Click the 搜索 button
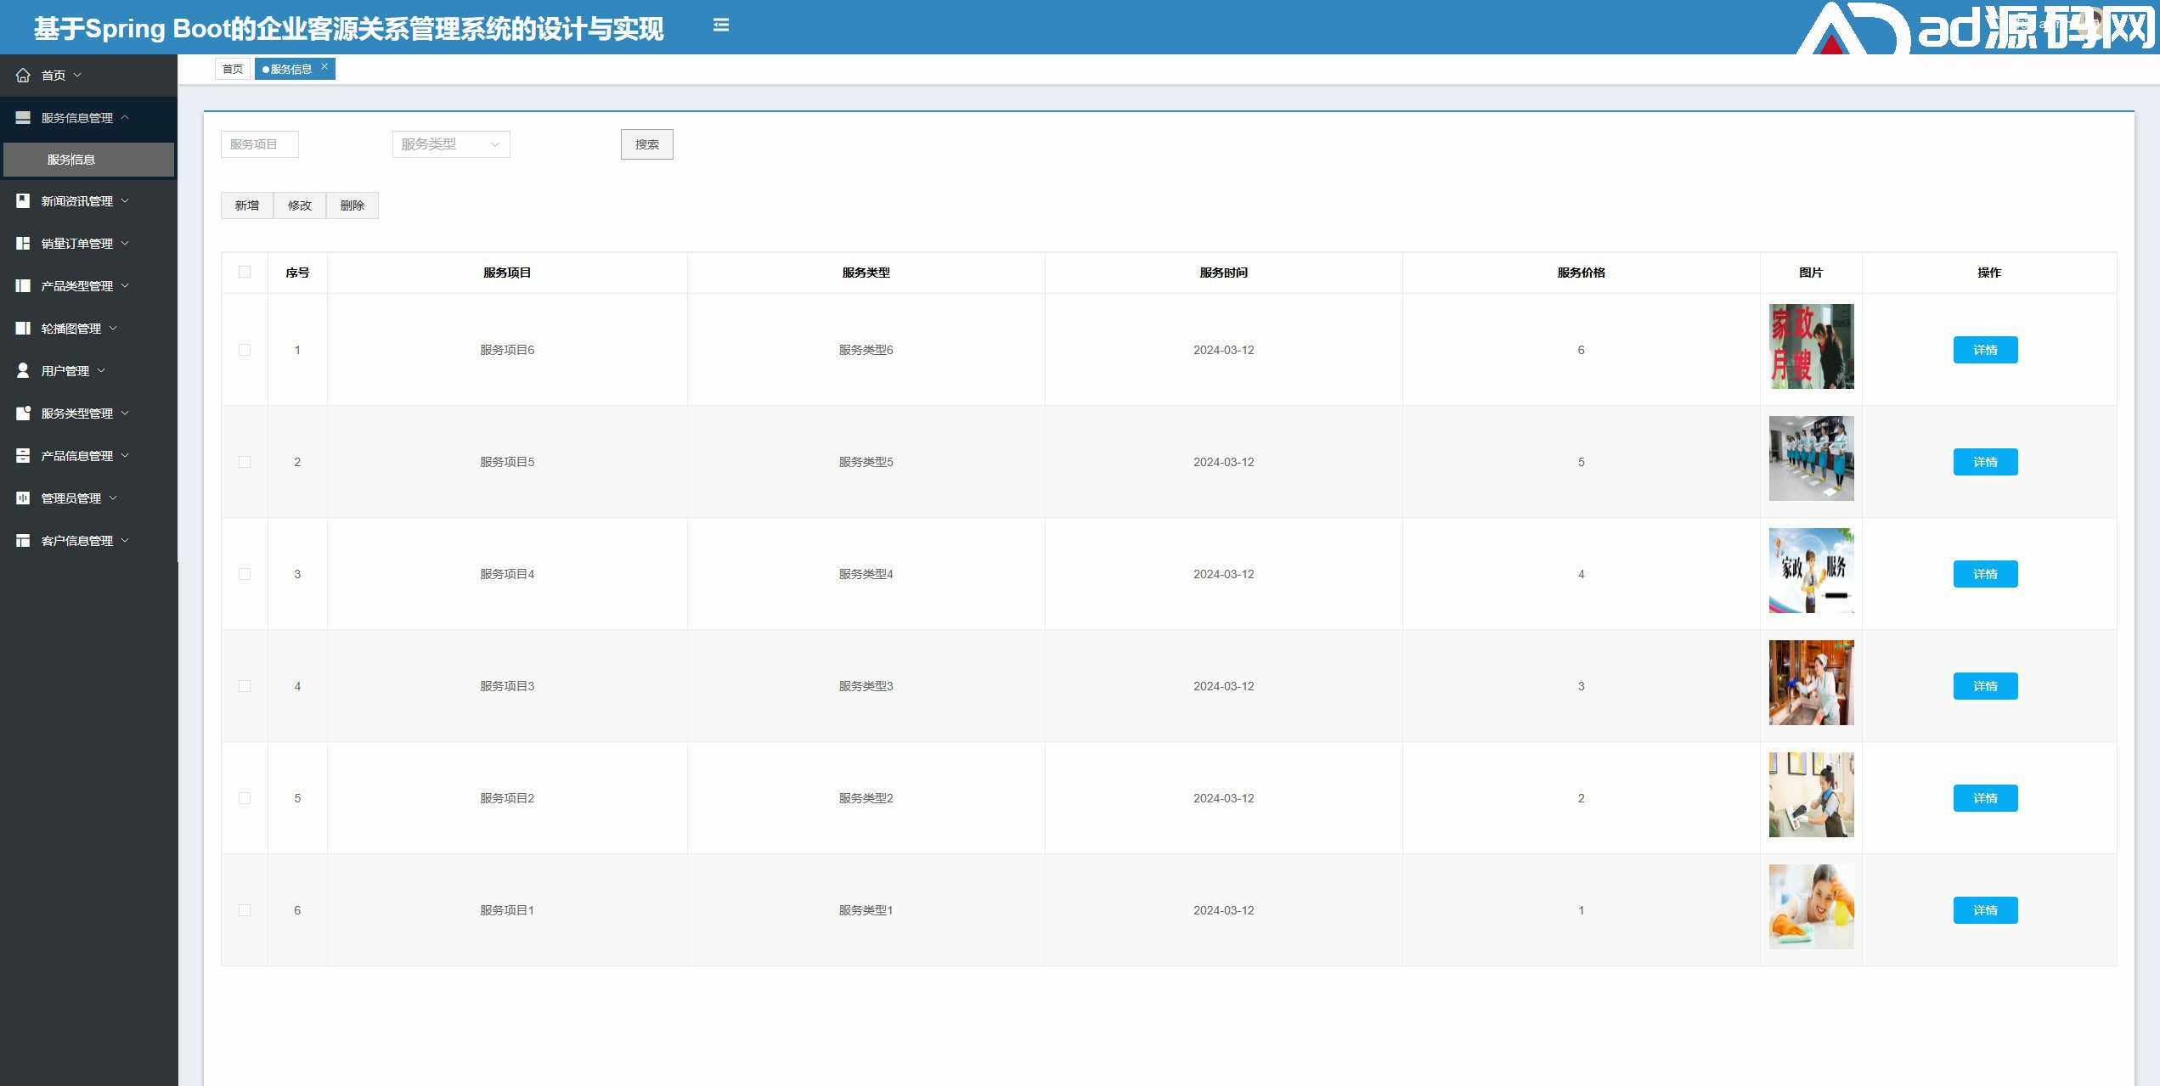 [646, 144]
